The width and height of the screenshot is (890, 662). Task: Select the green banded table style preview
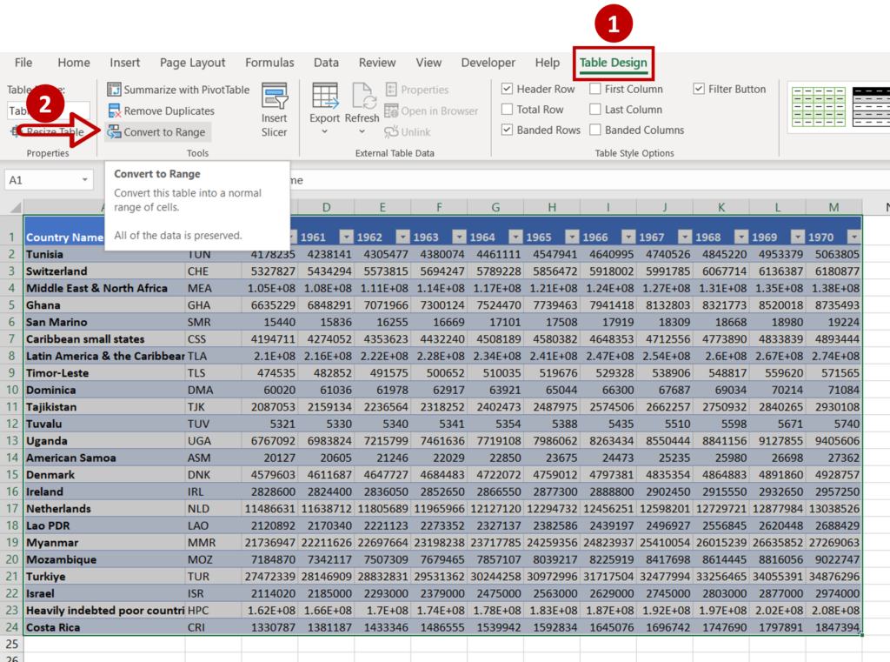click(x=818, y=107)
